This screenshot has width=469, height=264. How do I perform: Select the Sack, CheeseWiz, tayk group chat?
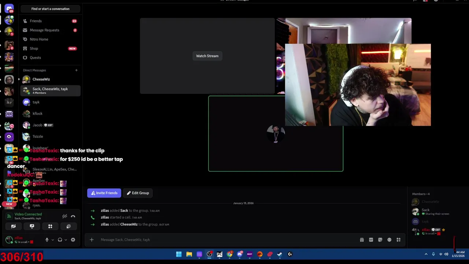point(50,91)
